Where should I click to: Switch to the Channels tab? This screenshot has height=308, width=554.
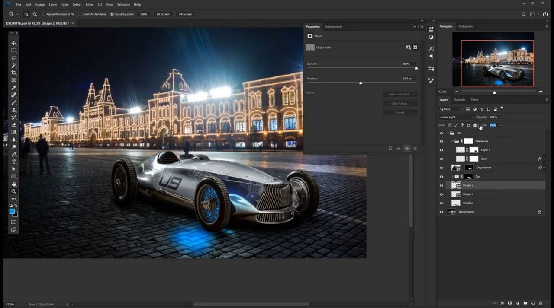[x=459, y=100]
